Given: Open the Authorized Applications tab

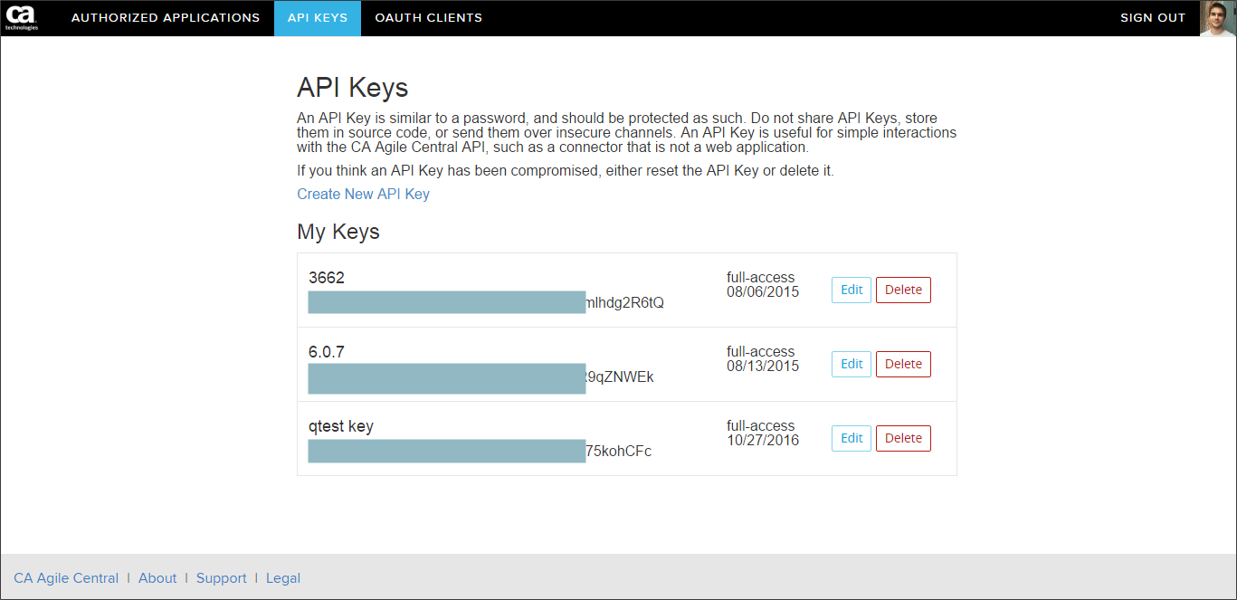Looking at the screenshot, I should (166, 18).
